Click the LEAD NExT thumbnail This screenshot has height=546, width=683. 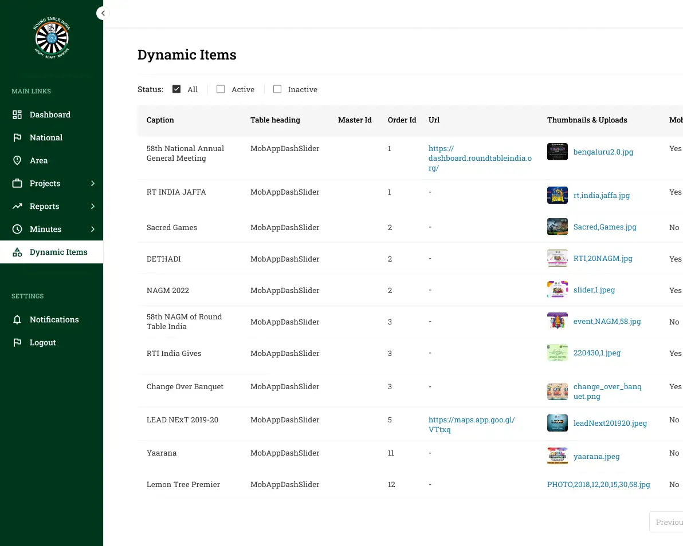[557, 423]
